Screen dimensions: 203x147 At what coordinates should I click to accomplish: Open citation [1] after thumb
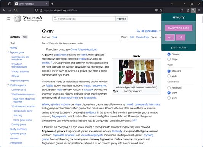point(51,62)
